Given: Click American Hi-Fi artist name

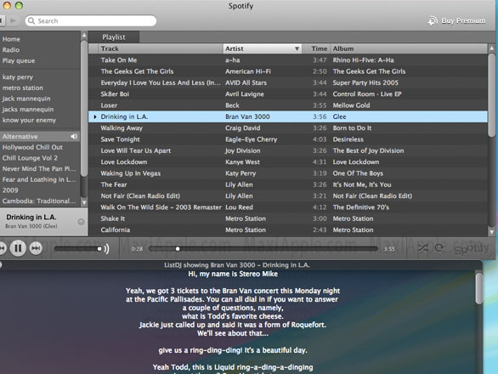Looking at the screenshot, I should coord(248,71).
